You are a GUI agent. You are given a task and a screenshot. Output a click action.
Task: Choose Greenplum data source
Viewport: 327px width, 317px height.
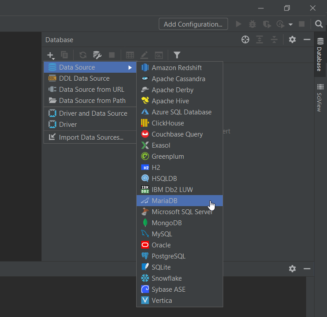180,157
